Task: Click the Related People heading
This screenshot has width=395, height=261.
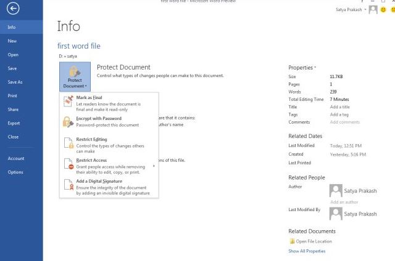Action: (307, 177)
